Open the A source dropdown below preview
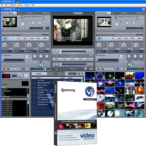The width and height of the screenshot is (146, 146). (x=90, y=46)
